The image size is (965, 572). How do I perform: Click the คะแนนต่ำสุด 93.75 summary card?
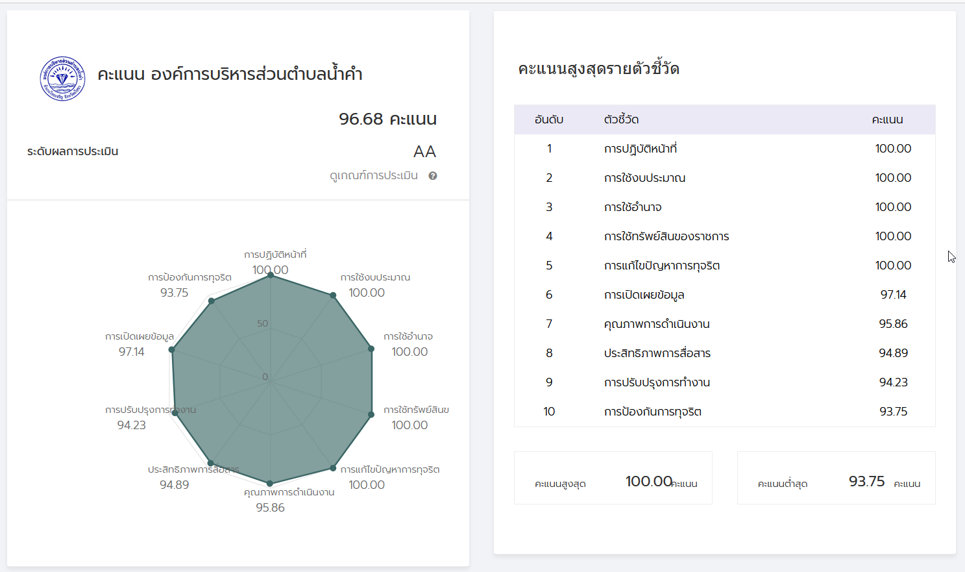pyautogui.click(x=837, y=478)
